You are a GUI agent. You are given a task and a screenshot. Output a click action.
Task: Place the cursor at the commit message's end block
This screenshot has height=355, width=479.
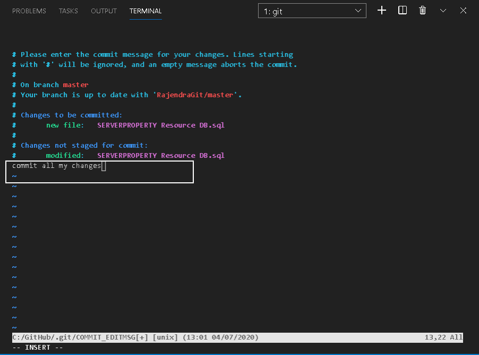coord(104,166)
